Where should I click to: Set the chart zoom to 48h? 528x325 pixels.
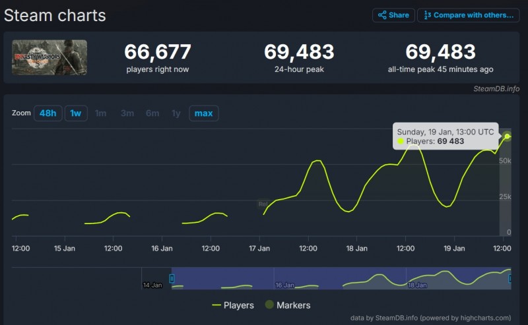[x=48, y=113]
